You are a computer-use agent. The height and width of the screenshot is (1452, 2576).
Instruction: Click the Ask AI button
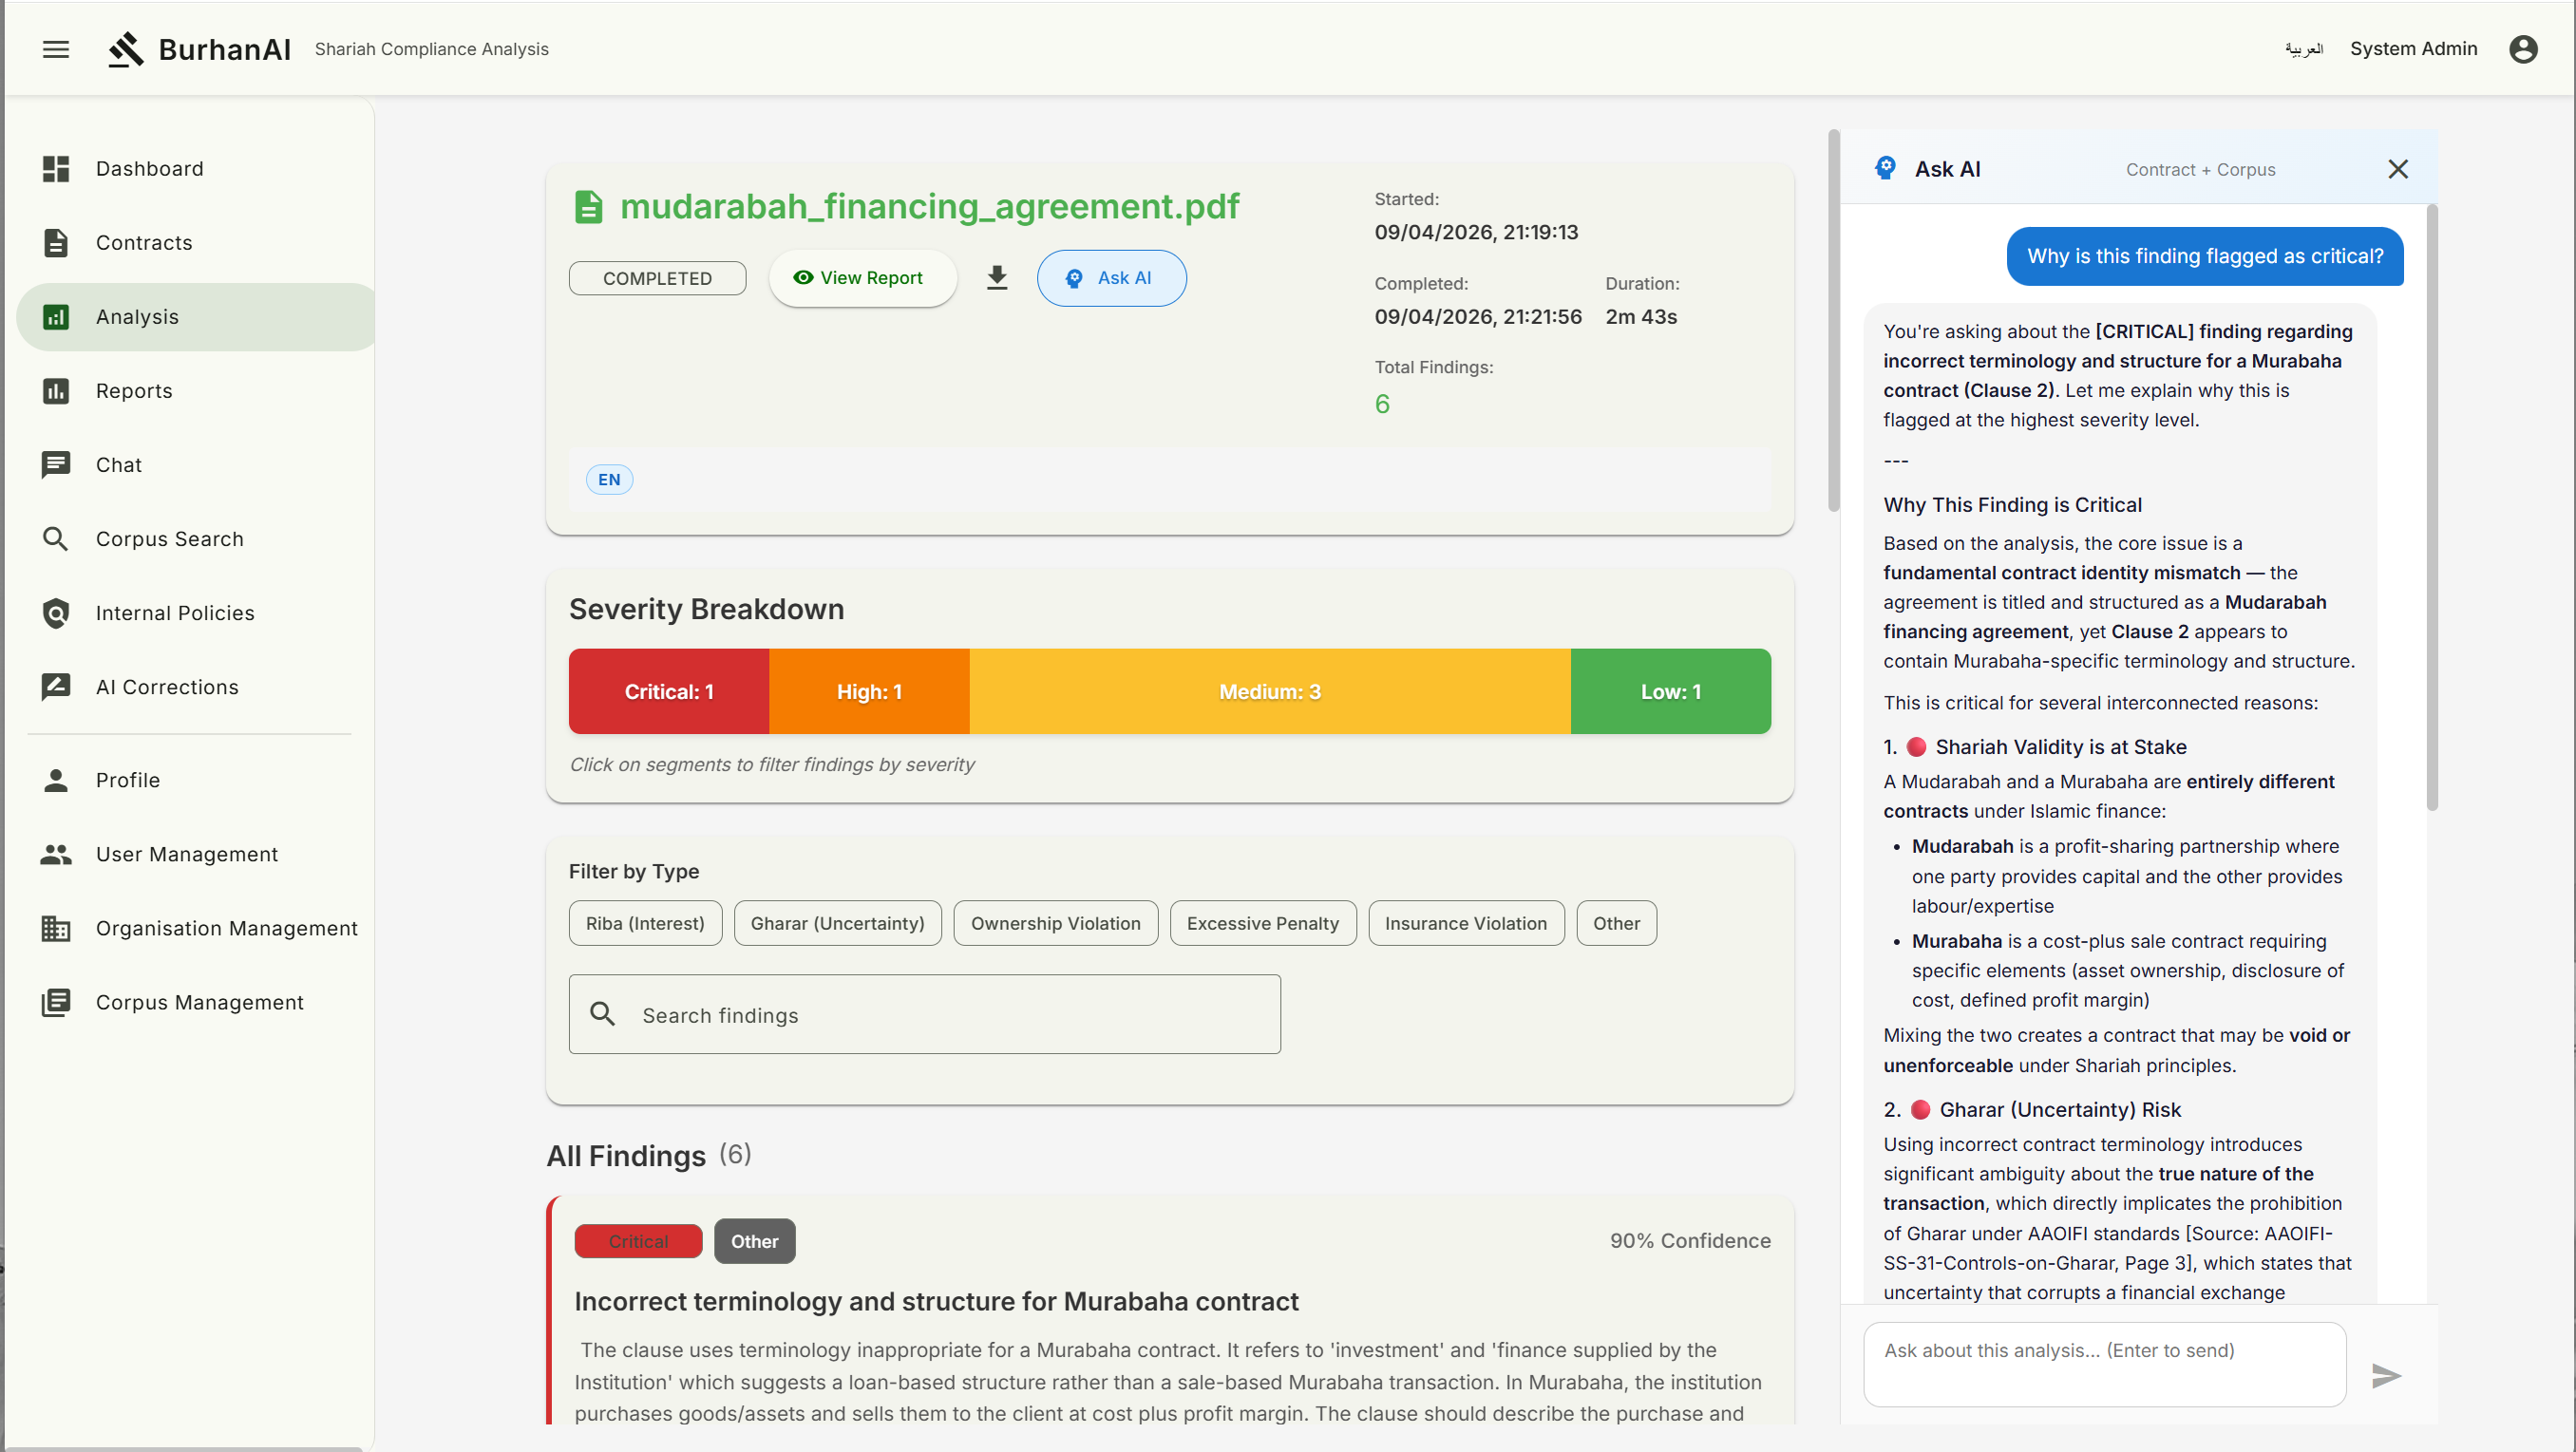[x=1111, y=278]
